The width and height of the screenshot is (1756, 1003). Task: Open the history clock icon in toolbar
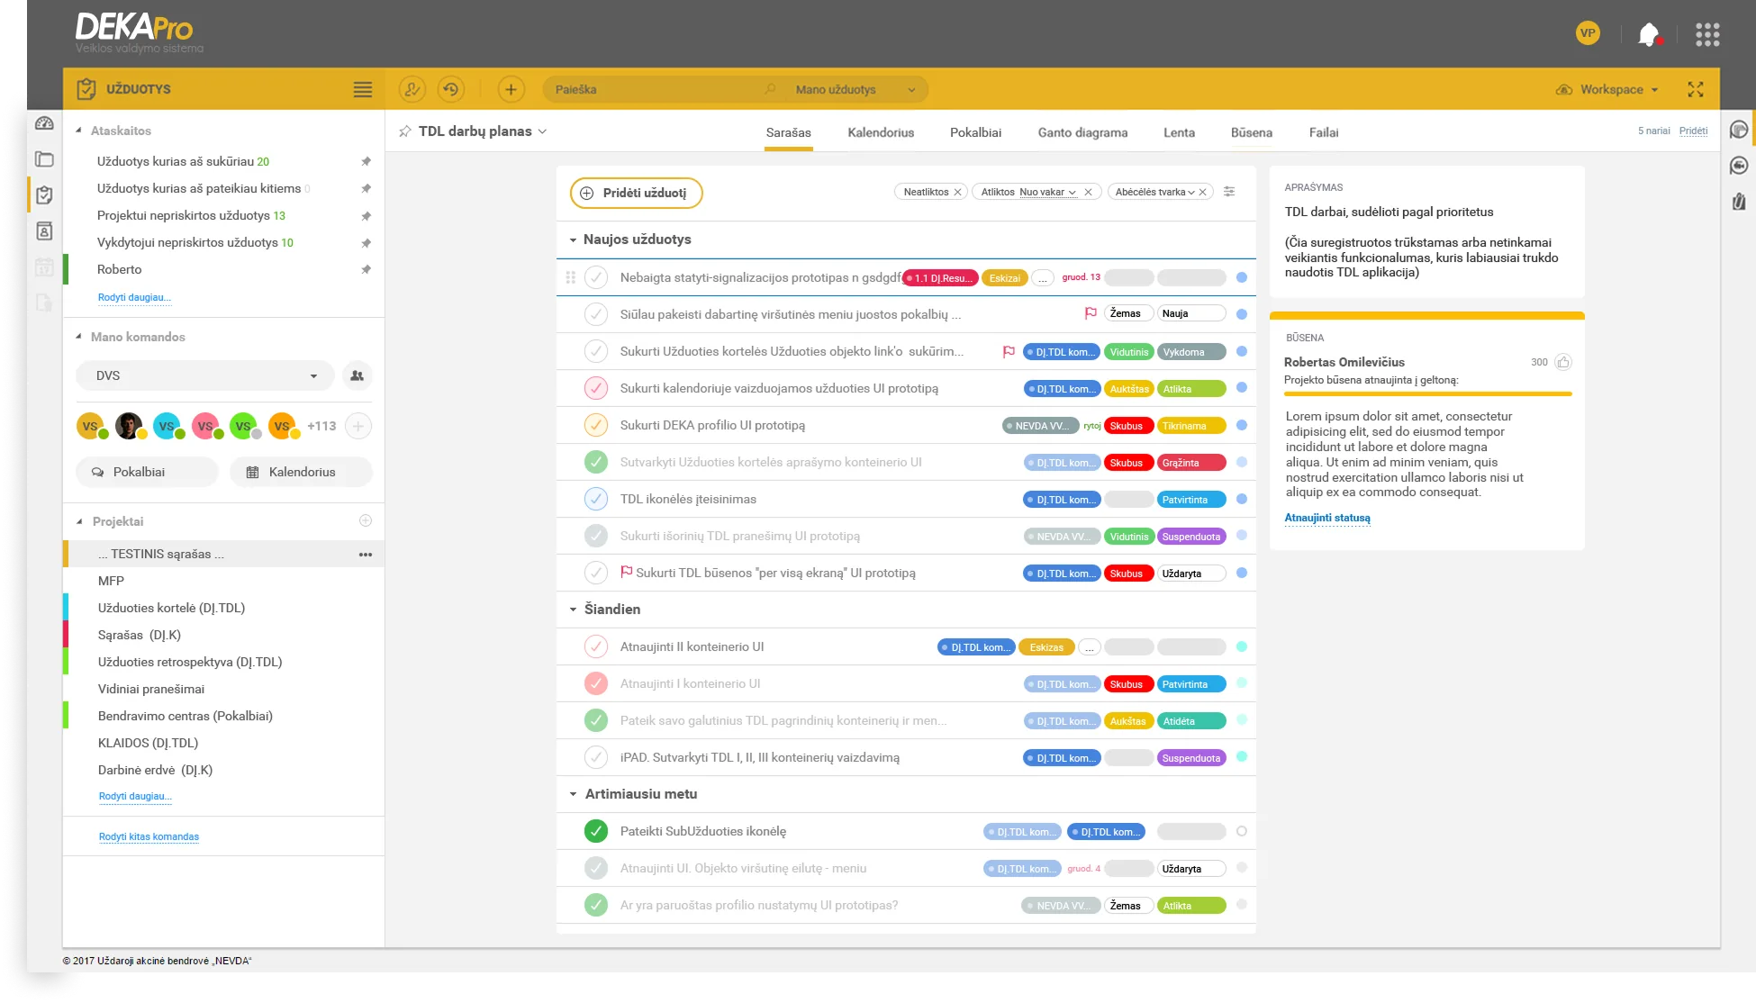451,89
